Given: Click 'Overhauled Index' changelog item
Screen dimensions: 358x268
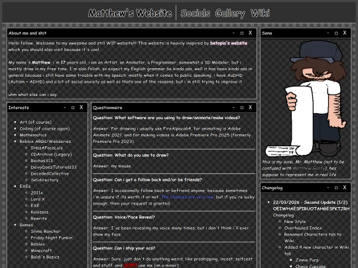Looking at the screenshot, I should 303,228.
